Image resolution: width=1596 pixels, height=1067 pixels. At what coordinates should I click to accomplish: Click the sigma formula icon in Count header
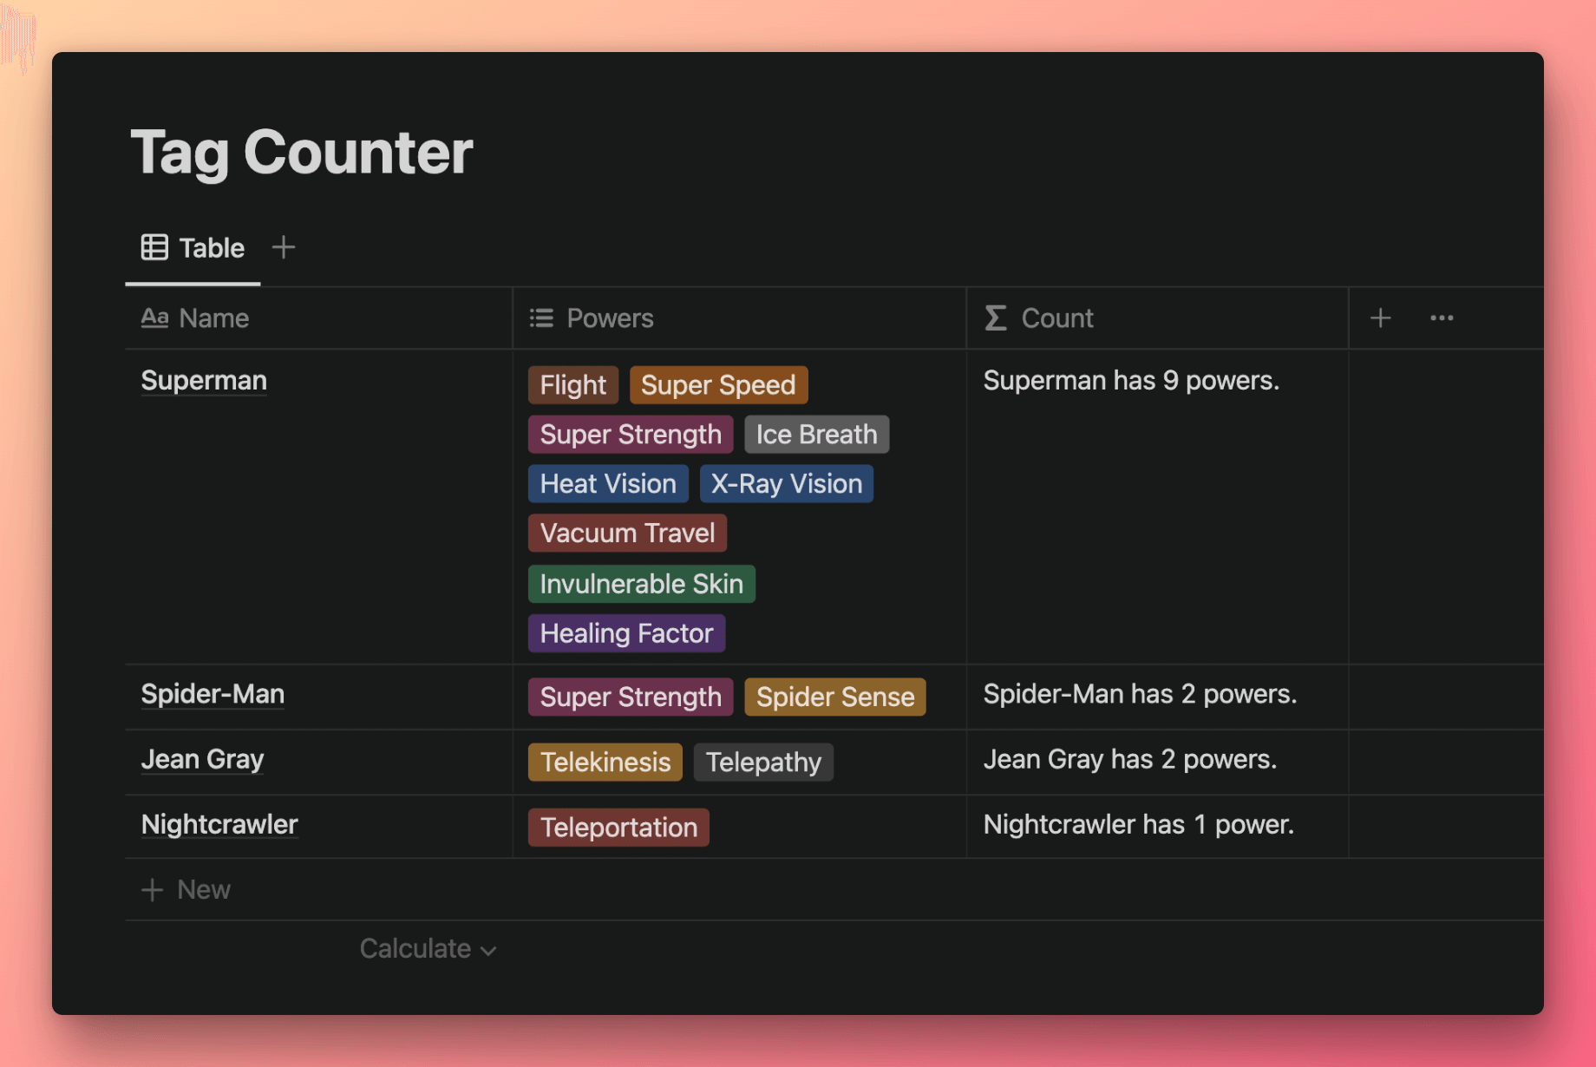pyautogui.click(x=996, y=318)
